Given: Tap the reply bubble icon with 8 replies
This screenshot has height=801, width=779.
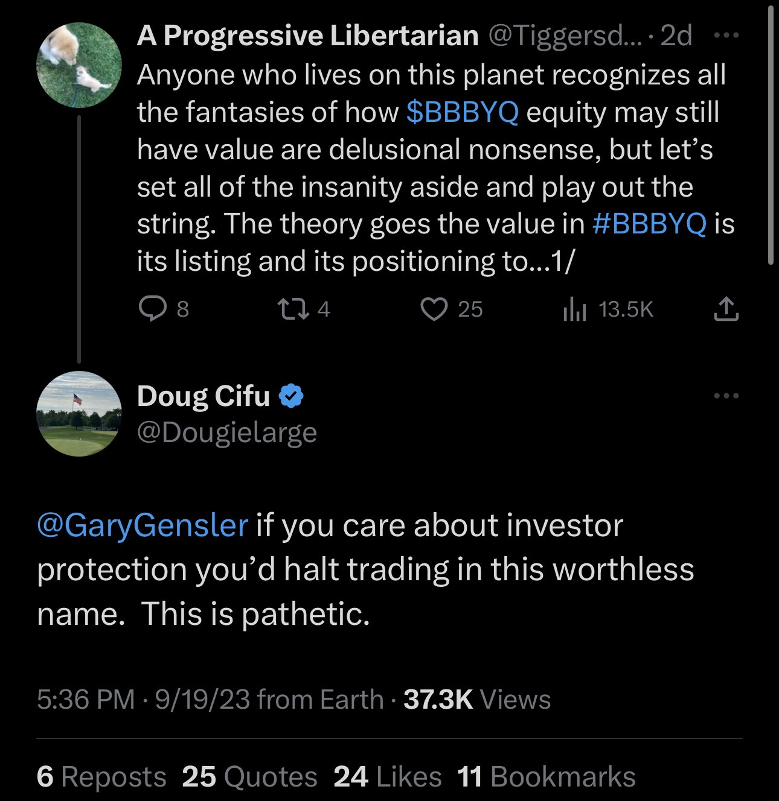Looking at the screenshot, I should coord(152,309).
